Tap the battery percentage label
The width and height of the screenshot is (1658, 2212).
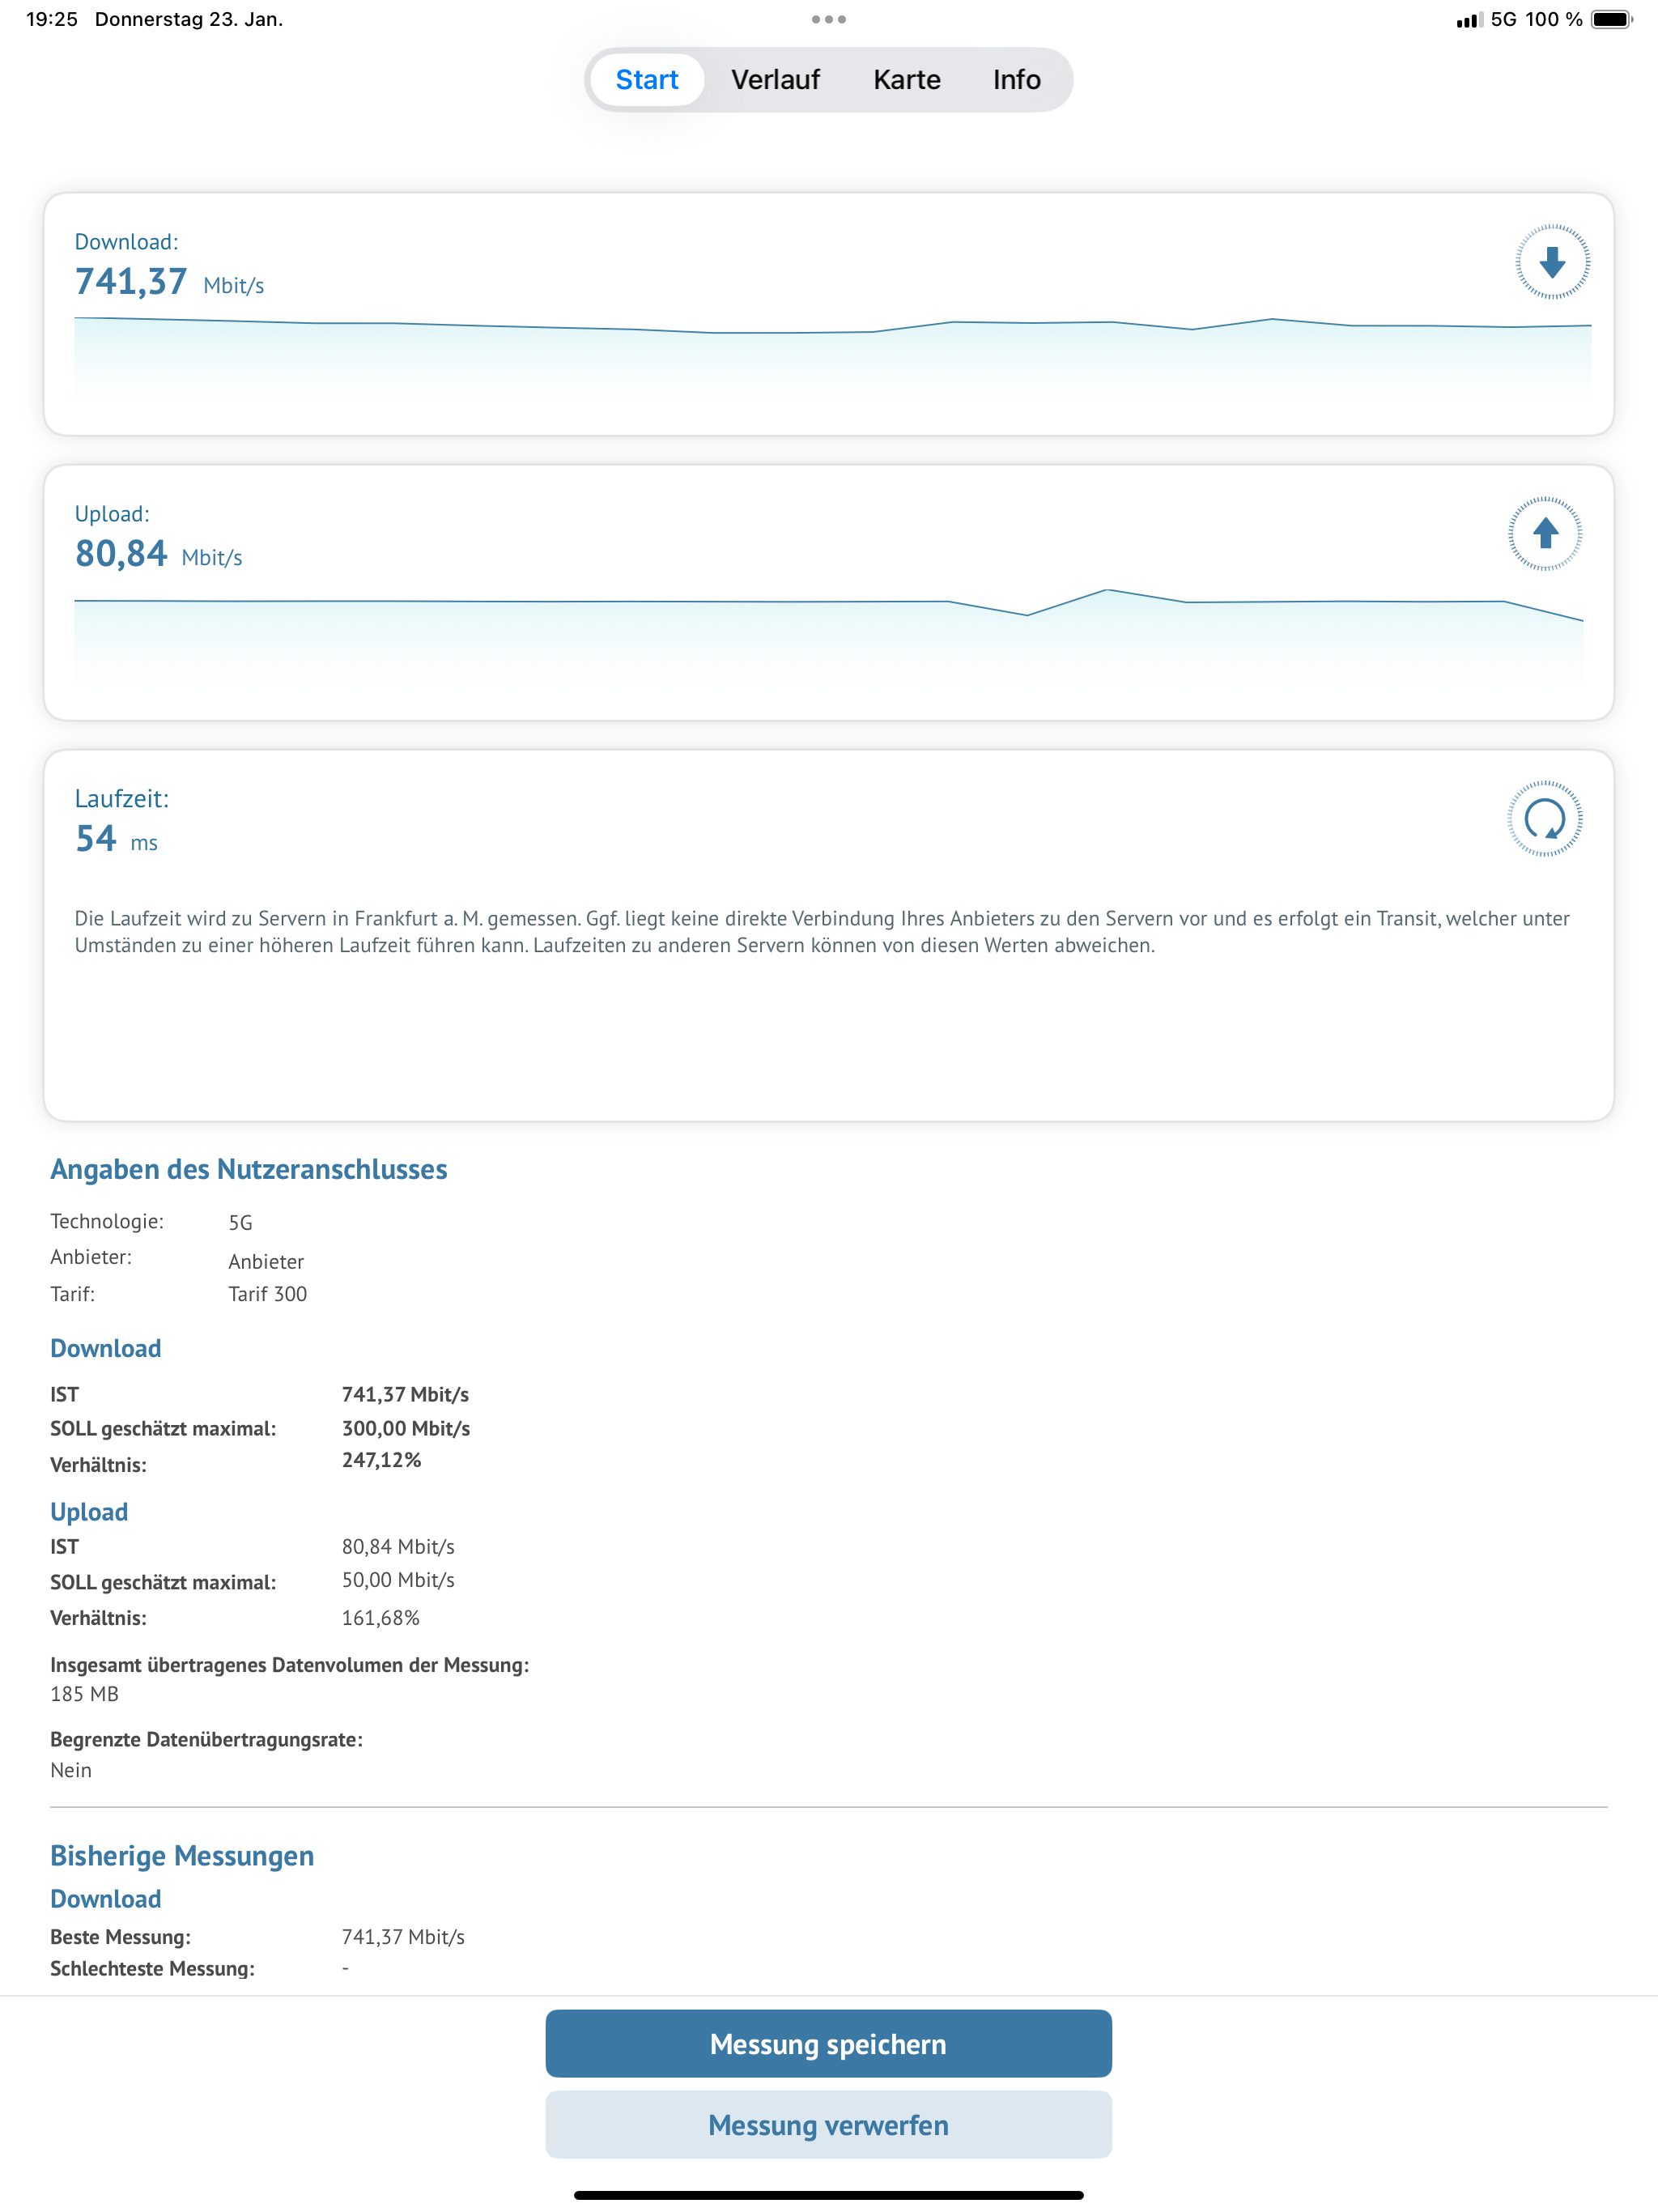1555,18
